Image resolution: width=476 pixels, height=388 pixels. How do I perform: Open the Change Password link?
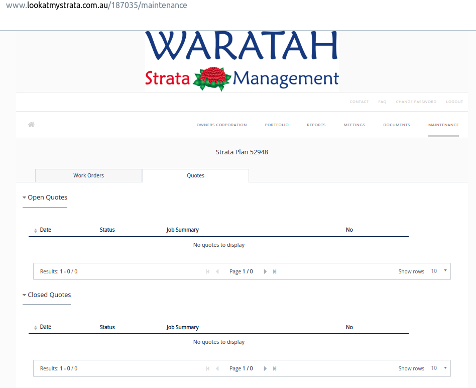pyautogui.click(x=416, y=102)
